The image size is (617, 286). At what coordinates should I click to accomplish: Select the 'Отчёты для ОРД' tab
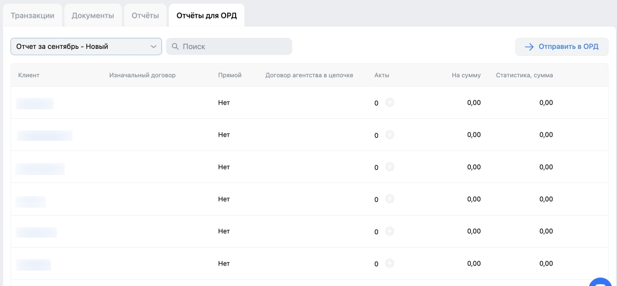tap(206, 15)
